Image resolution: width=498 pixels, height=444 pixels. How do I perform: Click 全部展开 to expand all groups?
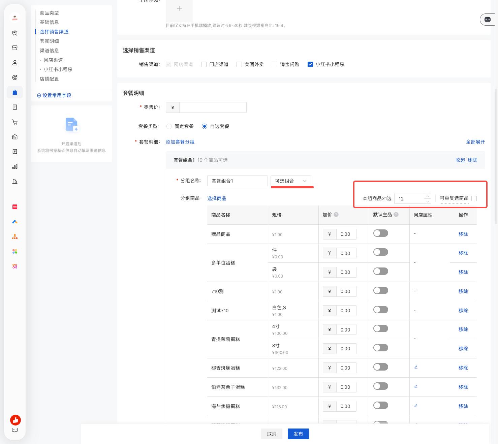point(475,142)
